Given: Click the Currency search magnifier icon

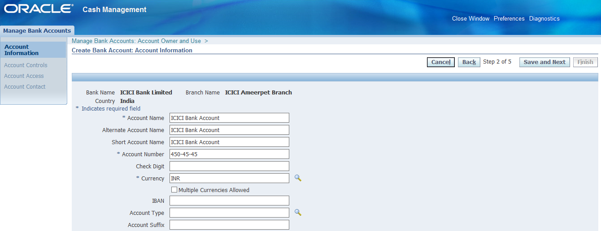Looking at the screenshot, I should point(297,178).
